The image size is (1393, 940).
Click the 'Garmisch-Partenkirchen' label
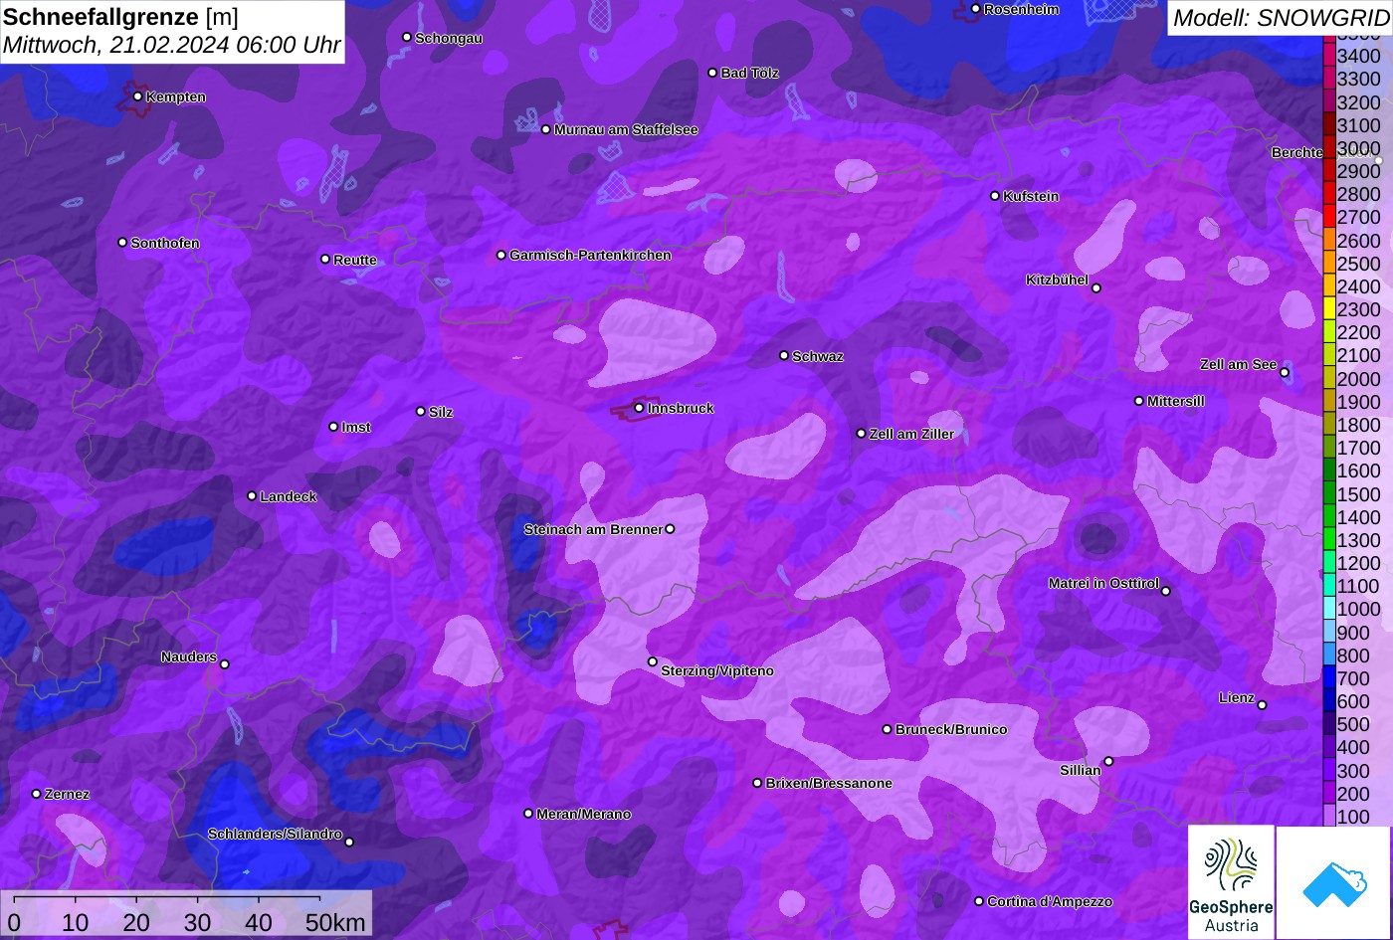coord(590,255)
